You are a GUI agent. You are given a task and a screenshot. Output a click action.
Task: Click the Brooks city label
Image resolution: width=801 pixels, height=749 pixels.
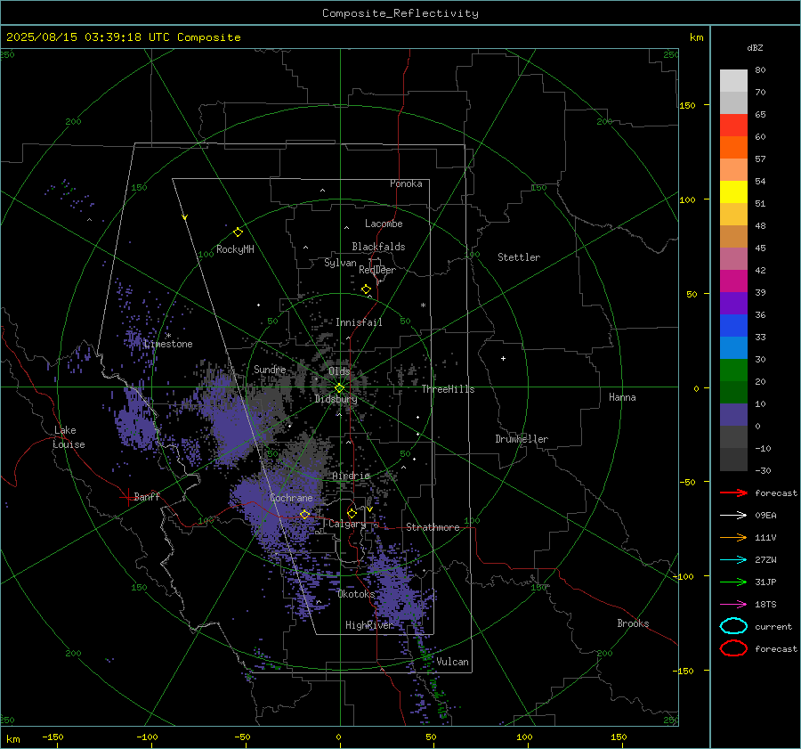[x=633, y=623]
